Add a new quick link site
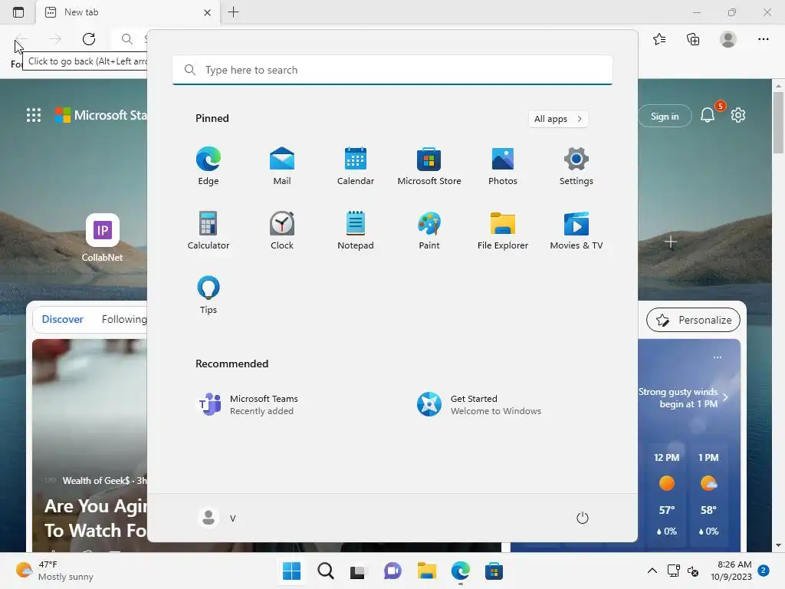The image size is (785, 589). (670, 242)
